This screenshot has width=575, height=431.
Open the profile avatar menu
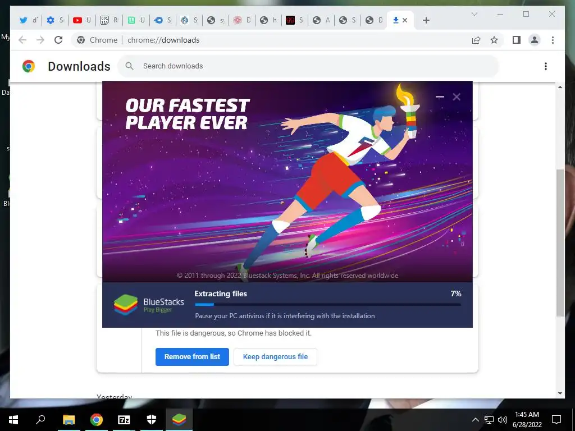tap(535, 40)
